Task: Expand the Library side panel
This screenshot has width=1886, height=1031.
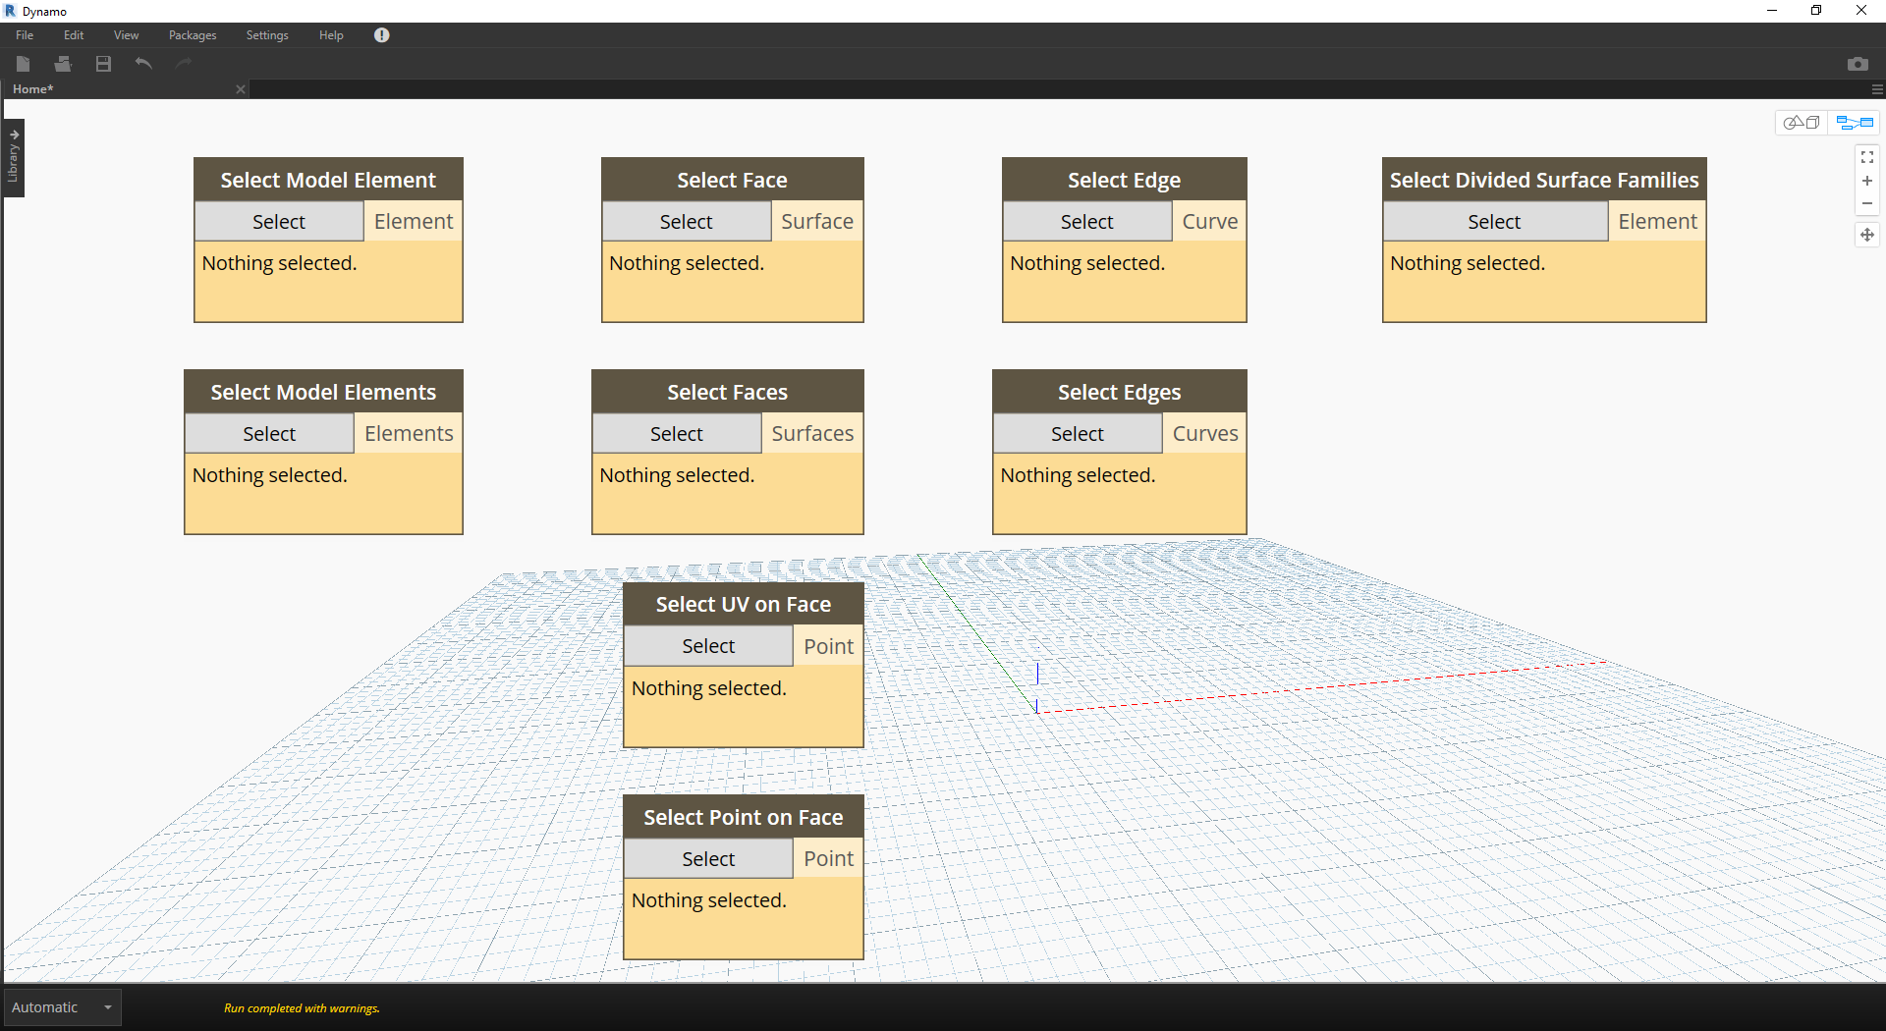Action: (x=14, y=157)
